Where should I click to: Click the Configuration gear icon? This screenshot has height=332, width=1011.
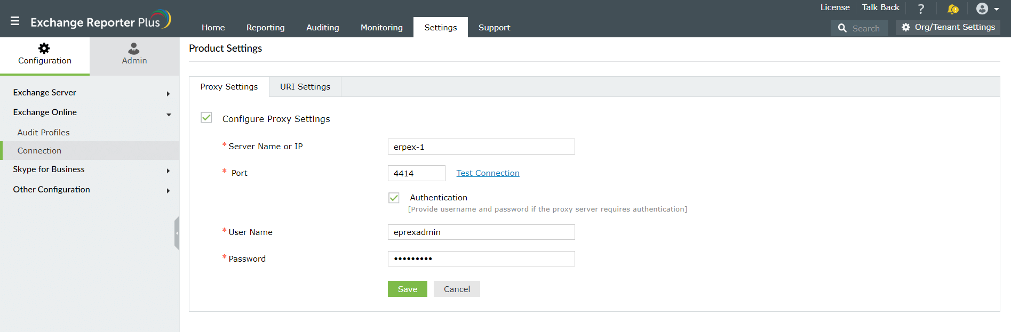[44, 48]
